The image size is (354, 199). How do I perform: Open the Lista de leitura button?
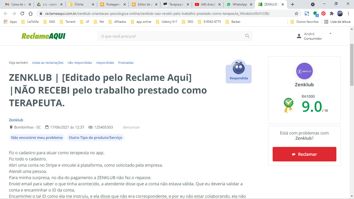(337, 22)
